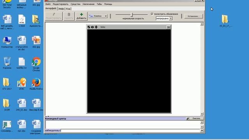Viewport: 249px width, 140px height.
Task: Select the Mozilla Firefox shortcut
Action: tap(36, 84)
